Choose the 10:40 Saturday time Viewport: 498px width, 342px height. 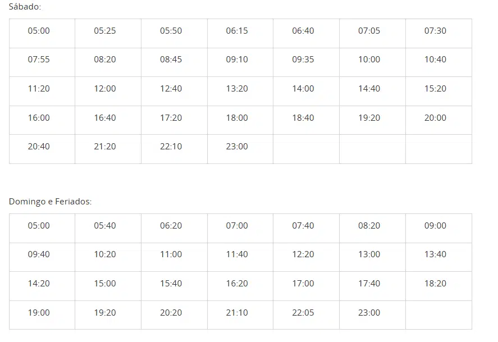[435, 60]
